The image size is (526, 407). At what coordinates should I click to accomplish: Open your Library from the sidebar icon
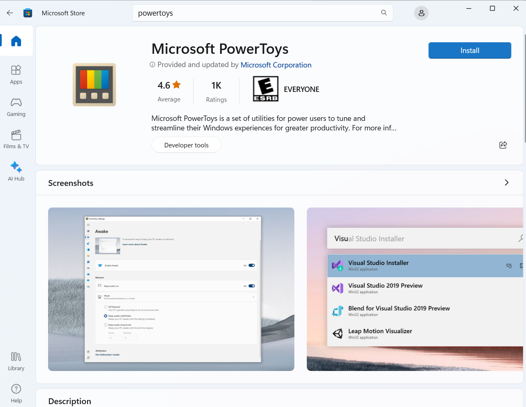click(16, 356)
